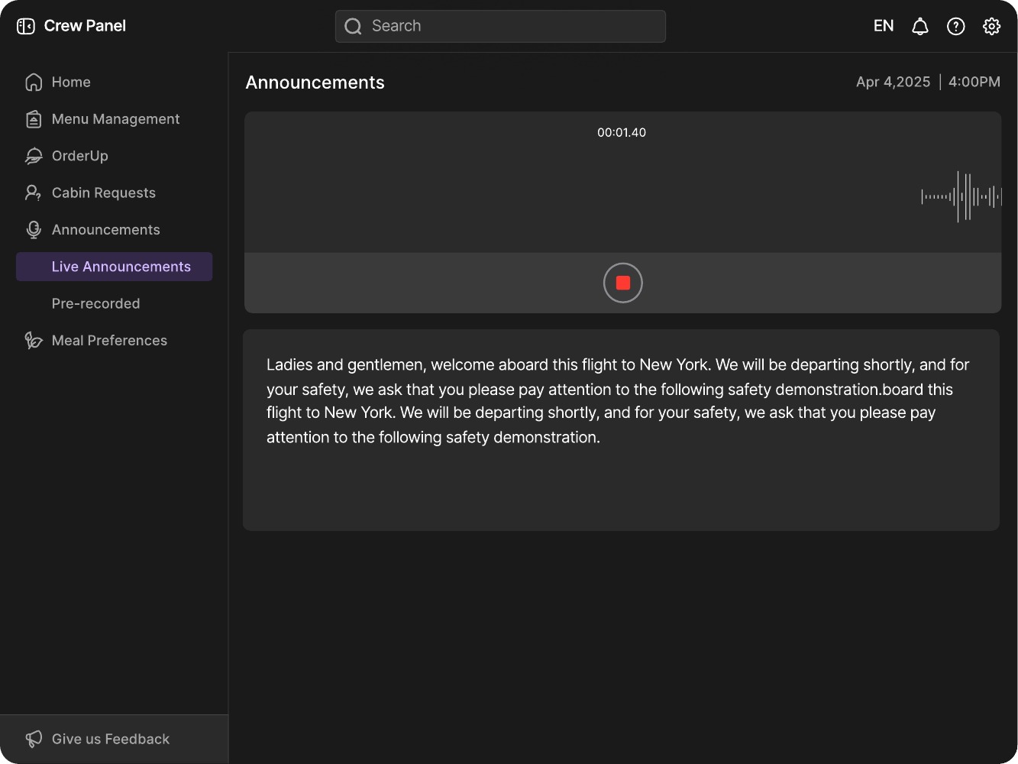Image resolution: width=1018 pixels, height=764 pixels.
Task: Click the Cabin Requests person icon
Action: (x=34, y=193)
